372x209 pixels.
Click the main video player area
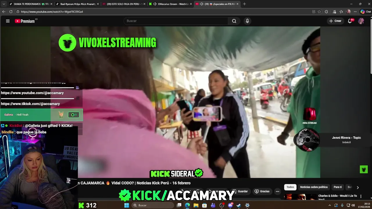[x=185, y=102]
